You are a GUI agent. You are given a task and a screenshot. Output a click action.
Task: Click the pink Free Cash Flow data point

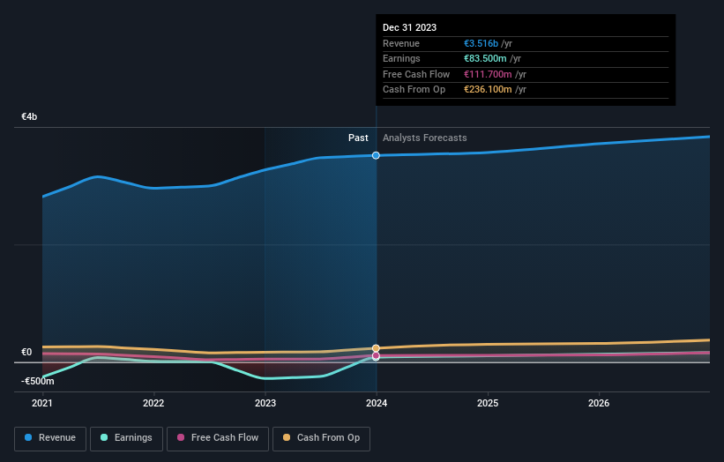coord(376,355)
